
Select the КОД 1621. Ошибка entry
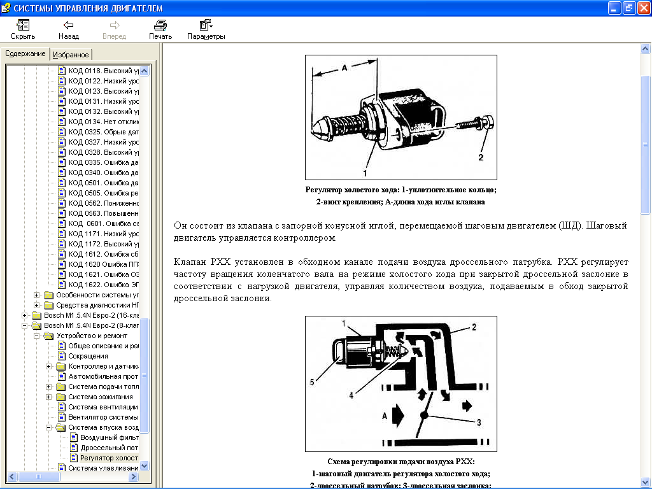(104, 274)
